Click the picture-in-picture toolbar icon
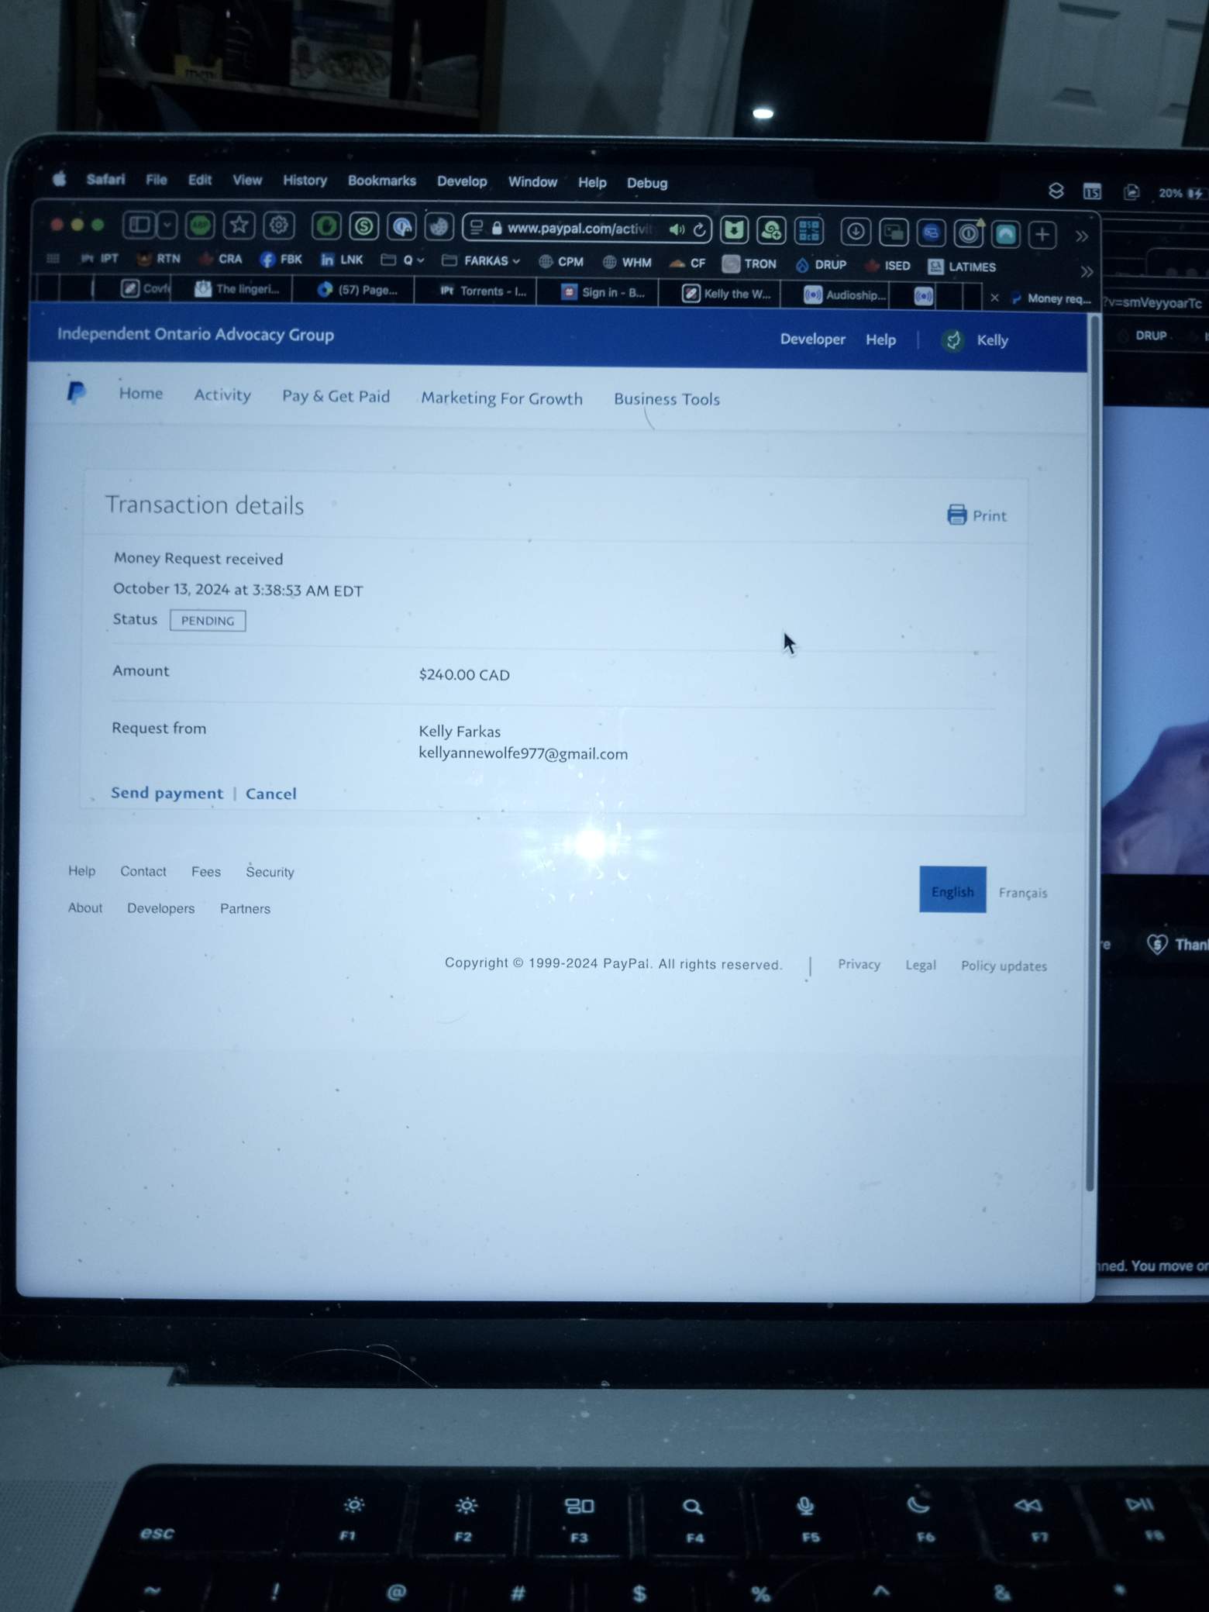The height and width of the screenshot is (1612, 1209). pos(894,232)
